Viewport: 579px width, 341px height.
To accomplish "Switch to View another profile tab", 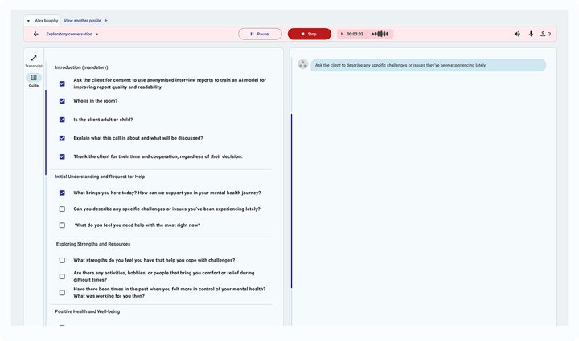I will (81, 20).
